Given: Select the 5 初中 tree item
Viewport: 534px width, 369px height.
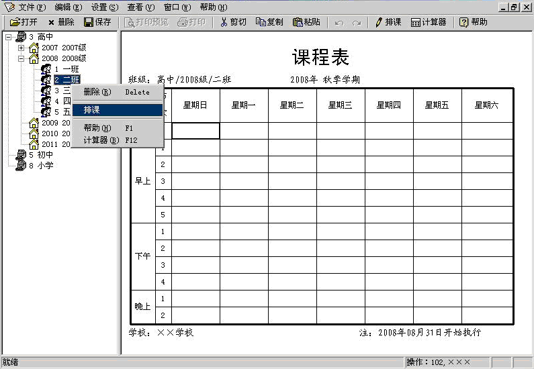Looking at the screenshot, I should 41,155.
